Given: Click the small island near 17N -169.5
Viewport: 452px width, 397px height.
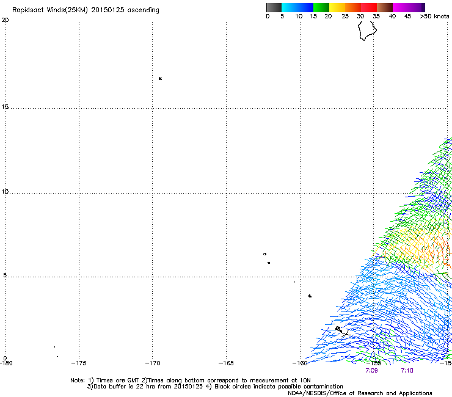Looking at the screenshot, I should click(x=160, y=78).
